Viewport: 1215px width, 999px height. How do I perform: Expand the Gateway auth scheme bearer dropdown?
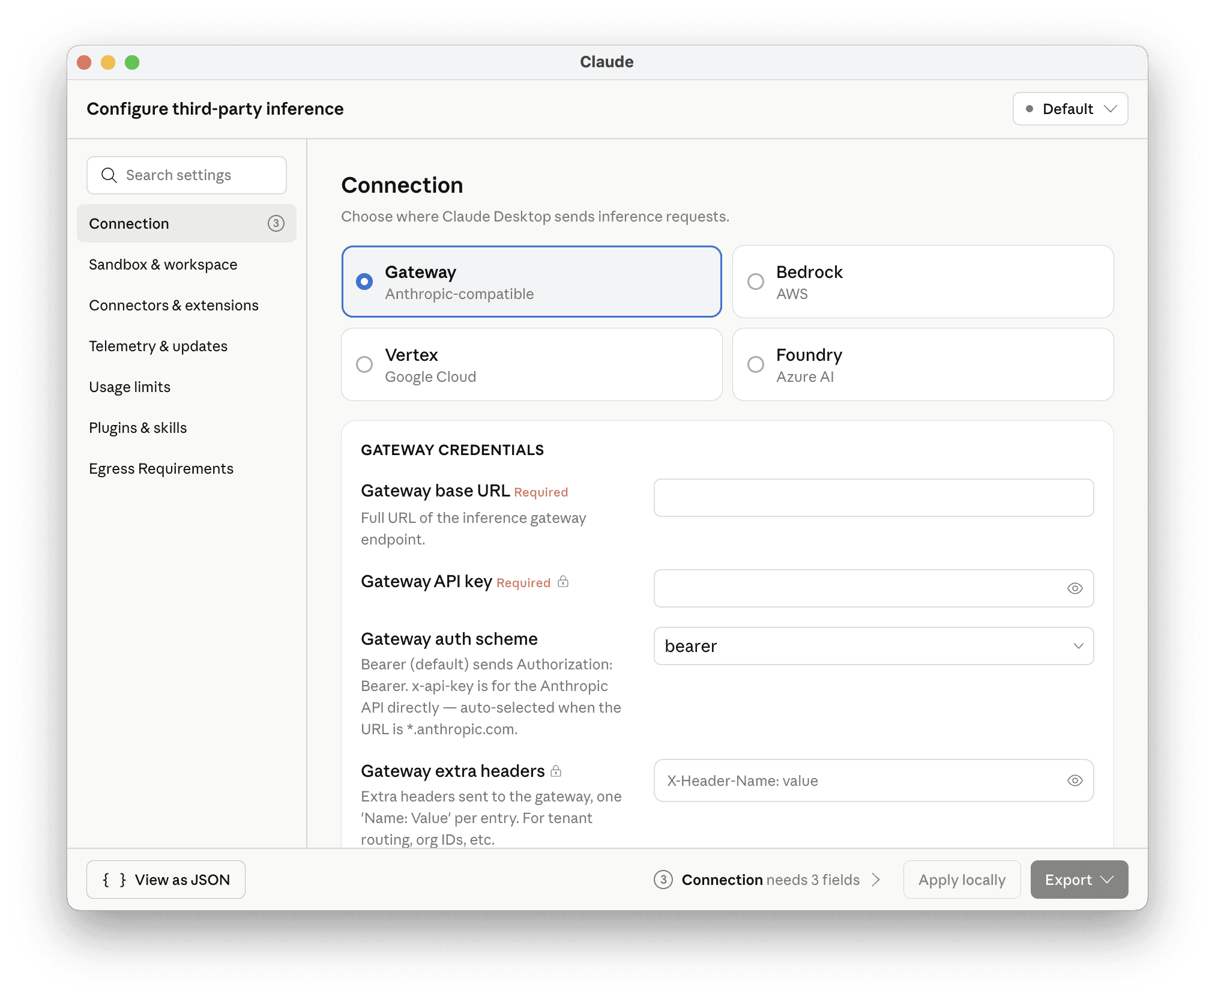point(873,646)
